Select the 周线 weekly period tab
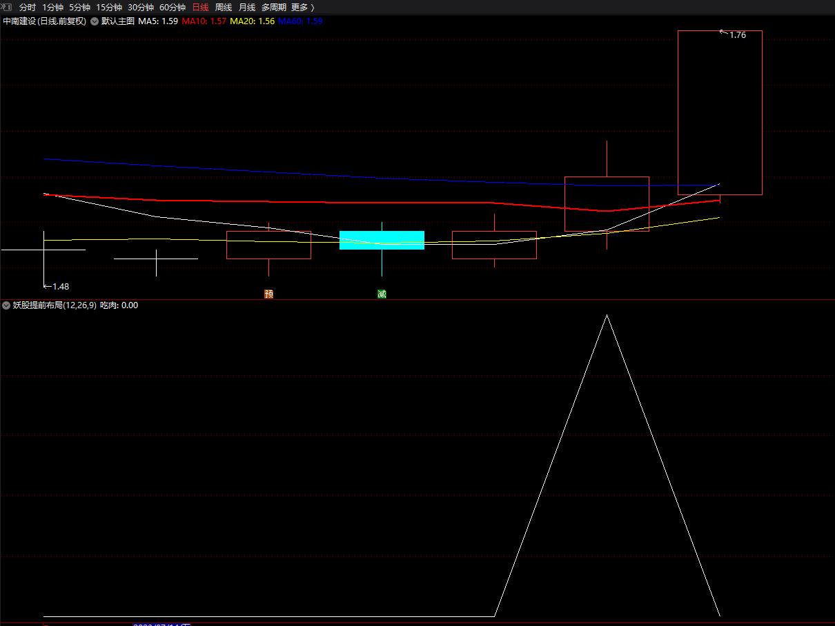 click(224, 7)
